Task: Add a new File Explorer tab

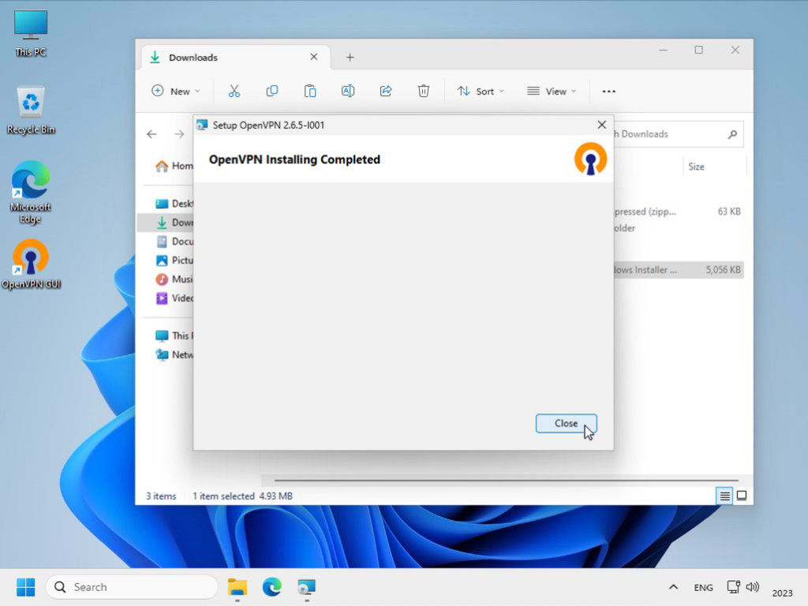Action: point(350,57)
